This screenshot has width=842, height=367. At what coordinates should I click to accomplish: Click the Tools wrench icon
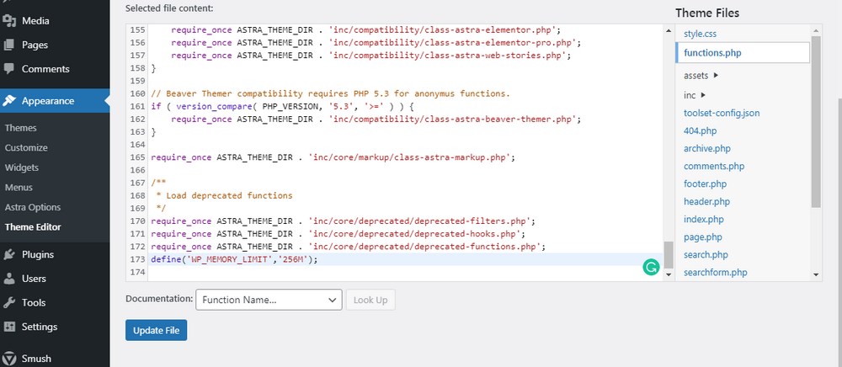[9, 303]
